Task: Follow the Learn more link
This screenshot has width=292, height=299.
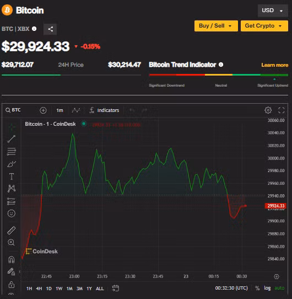Action: [275, 65]
